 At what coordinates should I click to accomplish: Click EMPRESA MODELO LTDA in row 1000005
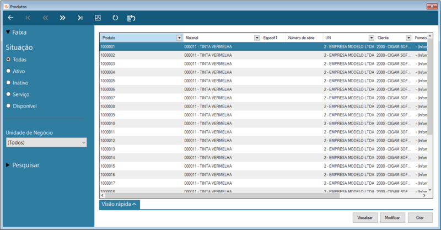tap(349, 81)
